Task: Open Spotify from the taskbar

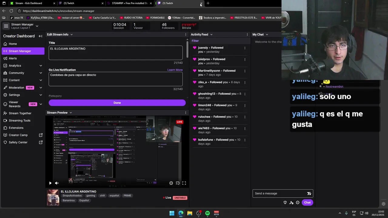Action: coord(207,213)
